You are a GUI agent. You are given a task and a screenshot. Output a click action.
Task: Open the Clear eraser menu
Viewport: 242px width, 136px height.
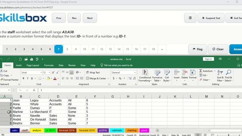click(205, 80)
